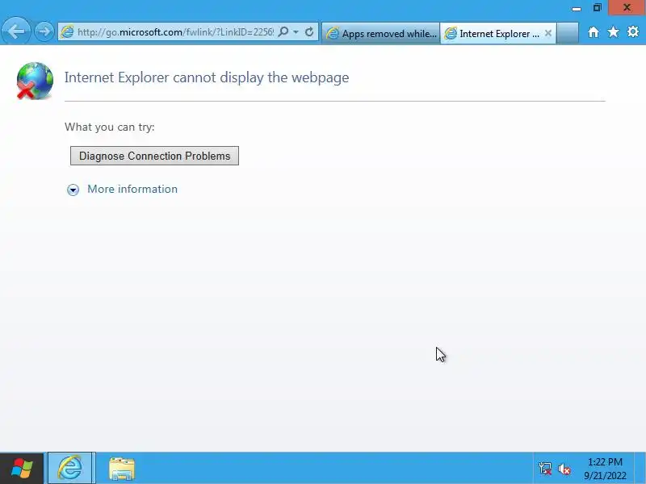Click the muted volume tray icon
The width and height of the screenshot is (646, 484).
coord(564,469)
